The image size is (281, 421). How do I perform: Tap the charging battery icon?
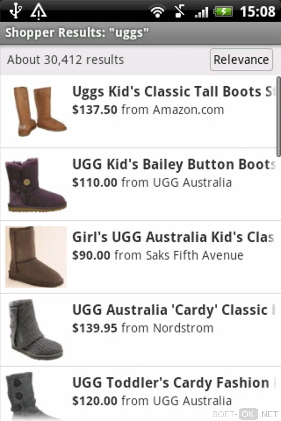click(223, 12)
